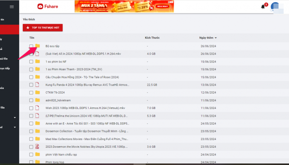Open phim Việt Nam chiếu rạp folder name
Image resolution: width=289 pixels, height=165 pixels.
[x=61, y=155]
